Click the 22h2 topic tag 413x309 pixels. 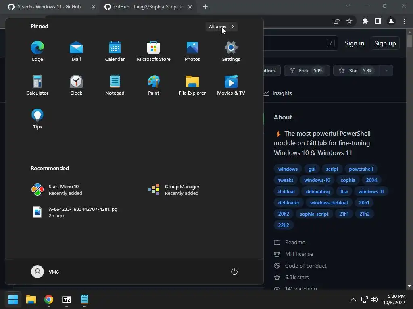pyautogui.click(x=284, y=225)
